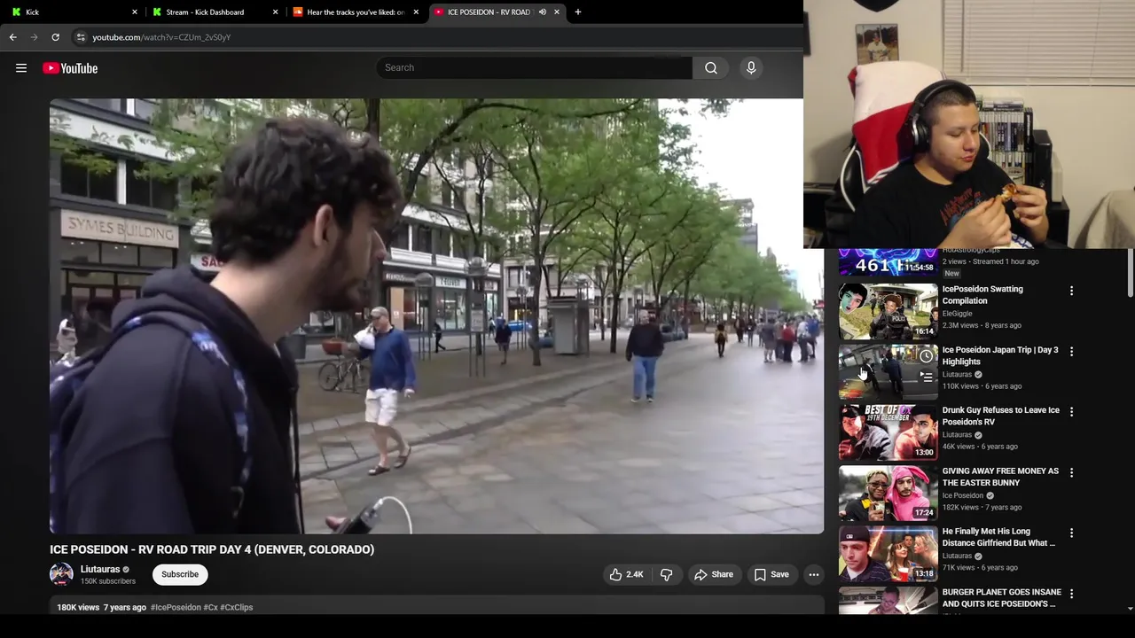
Task: Subscribe to Liutauras channel
Action: 180,574
